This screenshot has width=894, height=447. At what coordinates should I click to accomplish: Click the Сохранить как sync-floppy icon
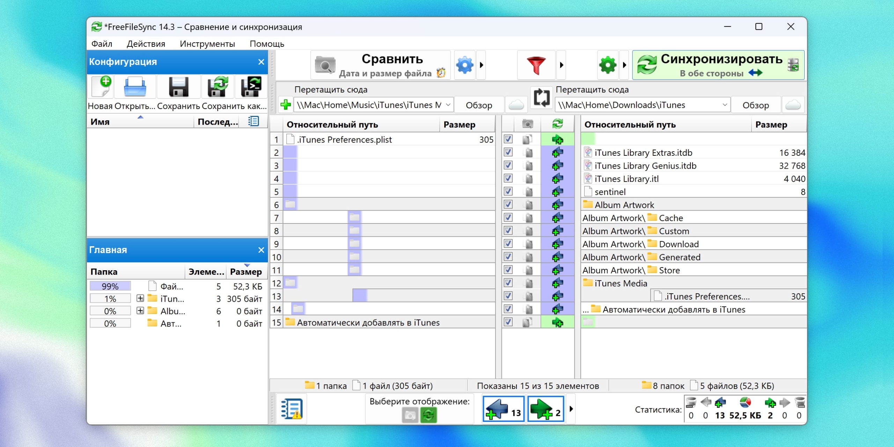click(x=217, y=87)
